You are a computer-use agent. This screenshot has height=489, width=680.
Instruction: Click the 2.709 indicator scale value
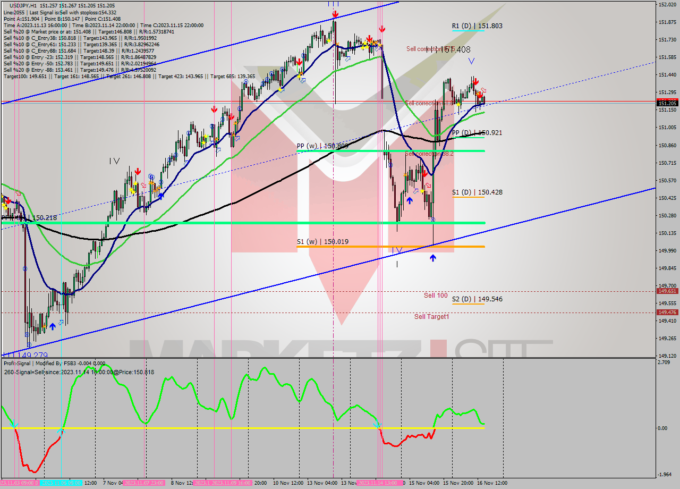point(664,362)
